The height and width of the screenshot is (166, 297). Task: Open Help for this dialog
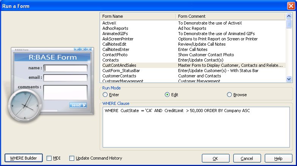(278, 158)
